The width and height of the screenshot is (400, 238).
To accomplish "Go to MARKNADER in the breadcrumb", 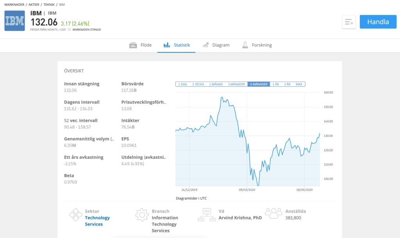I will tap(14, 5).
